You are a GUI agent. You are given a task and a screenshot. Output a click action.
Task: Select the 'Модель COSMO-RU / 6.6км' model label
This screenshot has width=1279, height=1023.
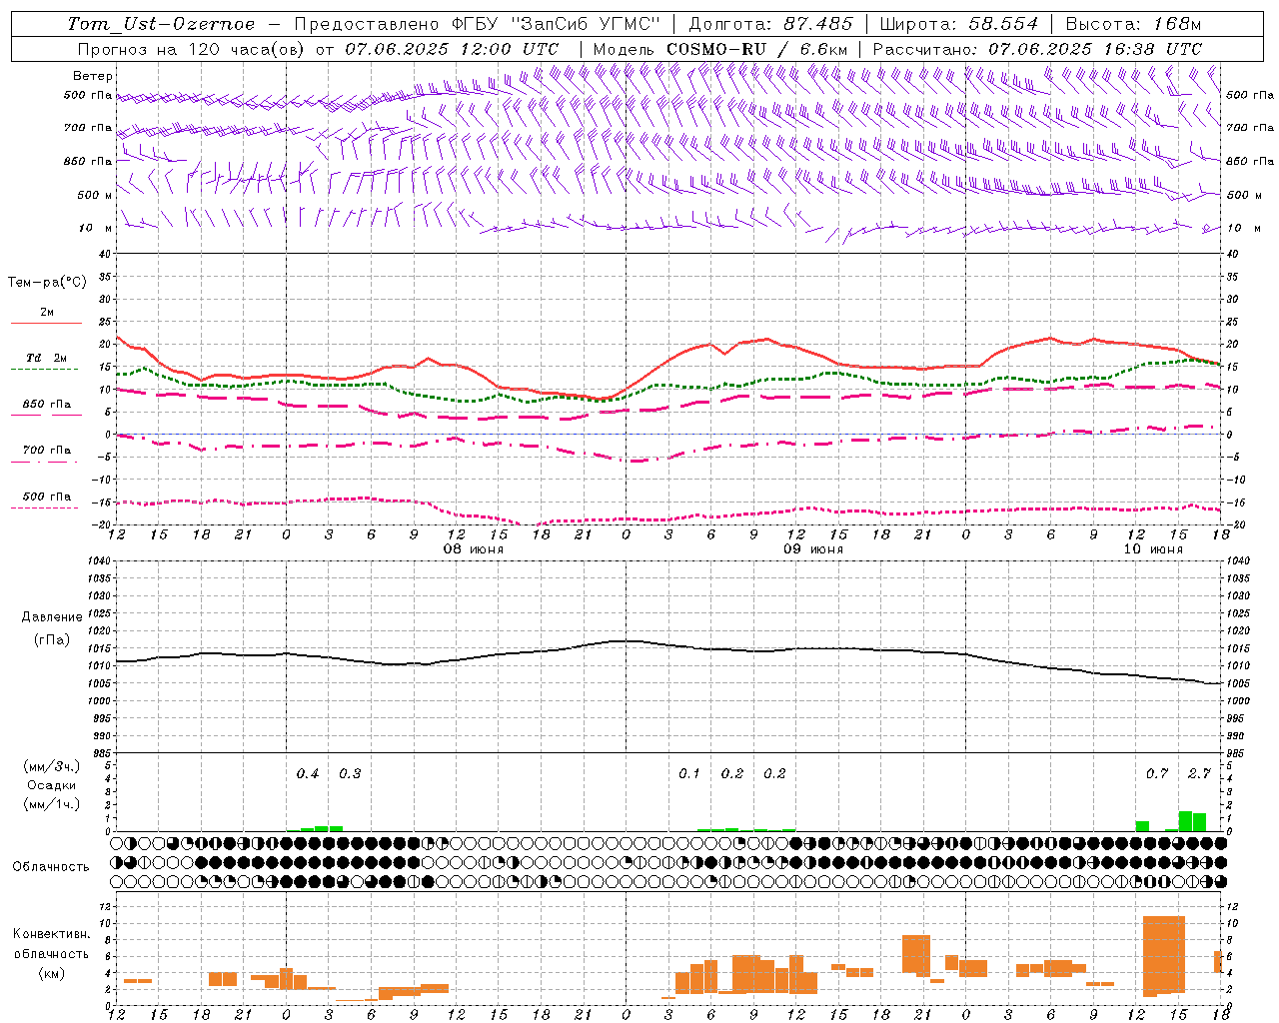pos(720,49)
